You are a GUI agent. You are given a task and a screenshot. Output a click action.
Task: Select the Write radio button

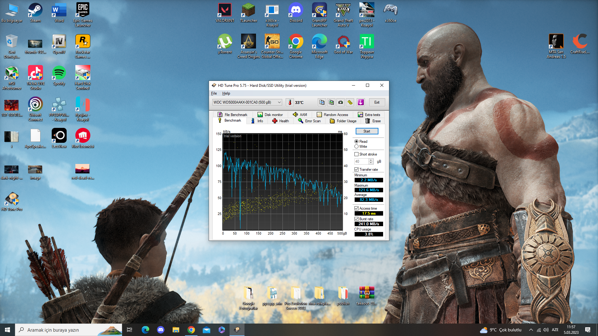click(356, 147)
